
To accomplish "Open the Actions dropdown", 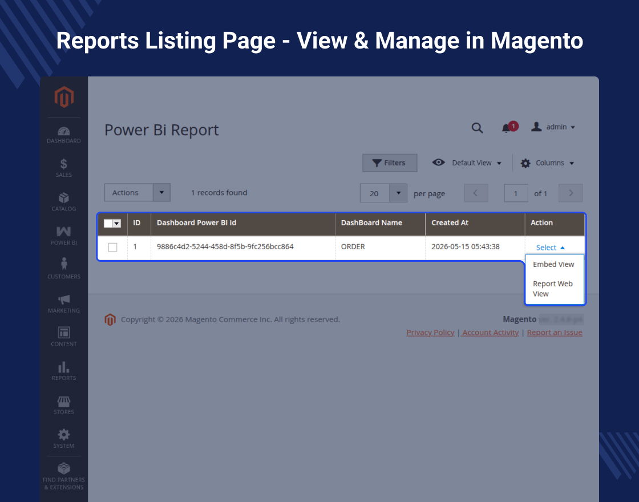I will click(x=137, y=192).
